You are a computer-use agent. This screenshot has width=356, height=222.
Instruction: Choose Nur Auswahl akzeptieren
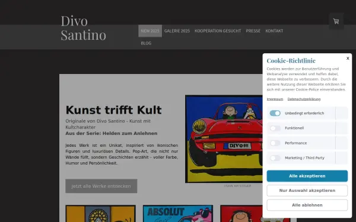(x=307, y=191)
